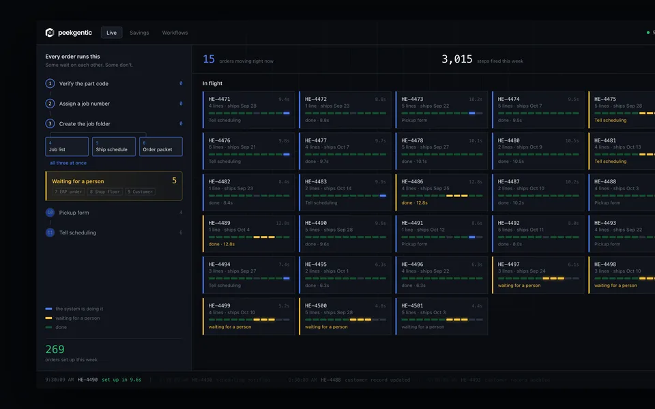Viewport: 655px width, 409px height.
Task: Click the blue legend marker for system is doing it
Action: click(x=49, y=309)
